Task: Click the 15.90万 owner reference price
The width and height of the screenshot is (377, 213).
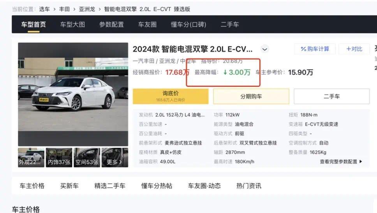Action: coord(301,72)
